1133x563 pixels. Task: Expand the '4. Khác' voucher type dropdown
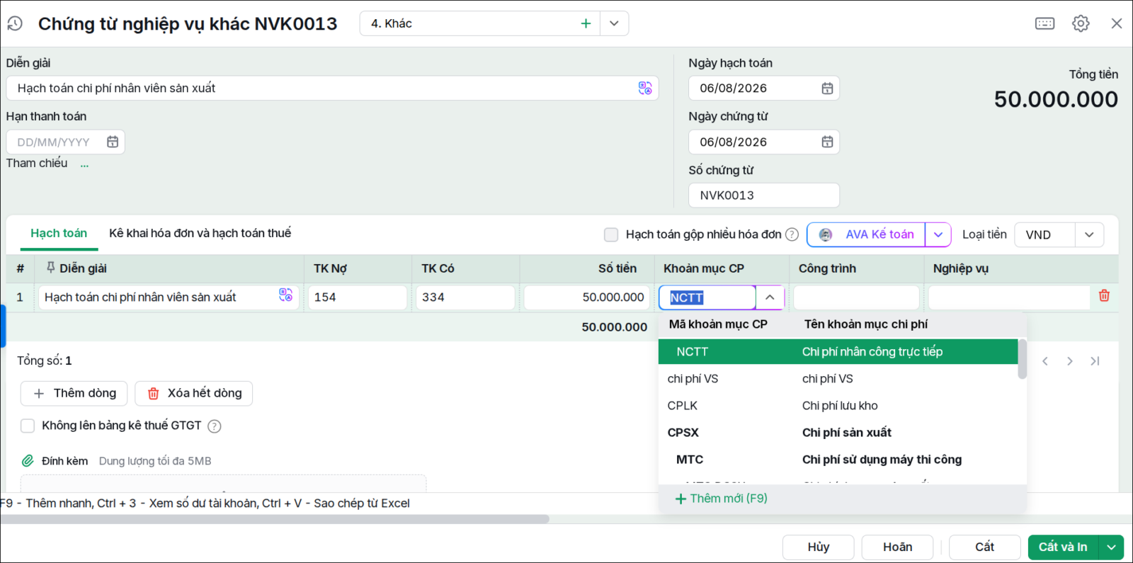pyautogui.click(x=614, y=23)
